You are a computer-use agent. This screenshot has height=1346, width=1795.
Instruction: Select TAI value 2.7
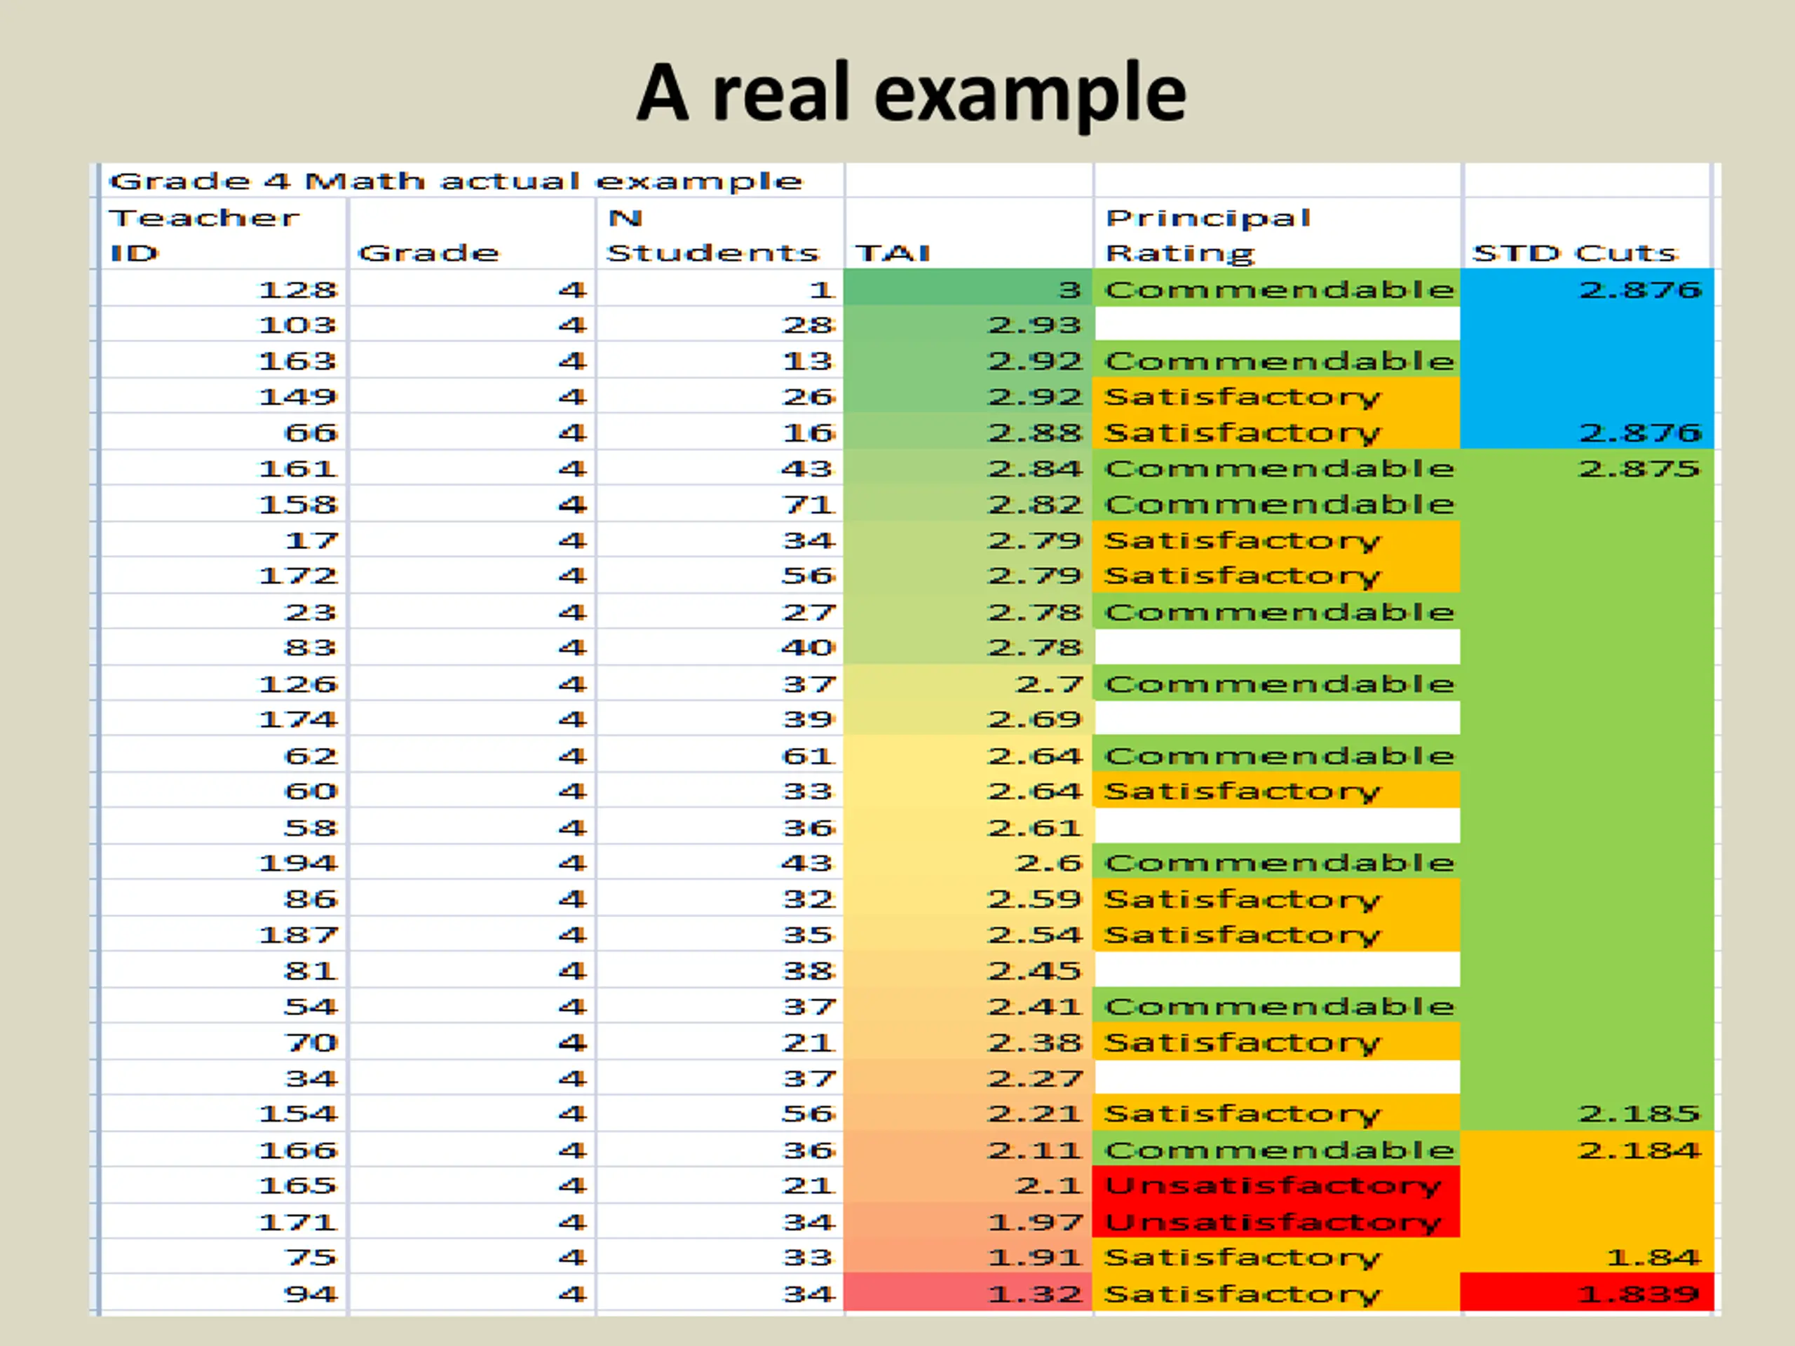(968, 682)
